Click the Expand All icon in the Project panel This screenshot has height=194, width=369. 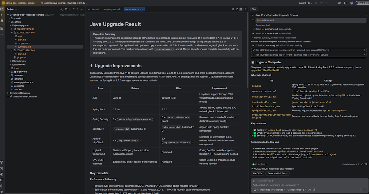(70, 9)
